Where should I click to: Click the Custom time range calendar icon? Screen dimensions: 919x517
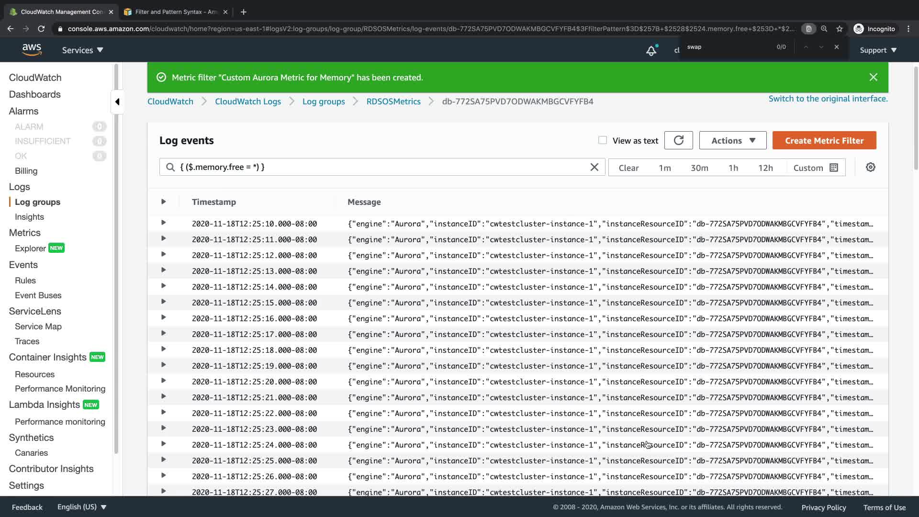[833, 168]
